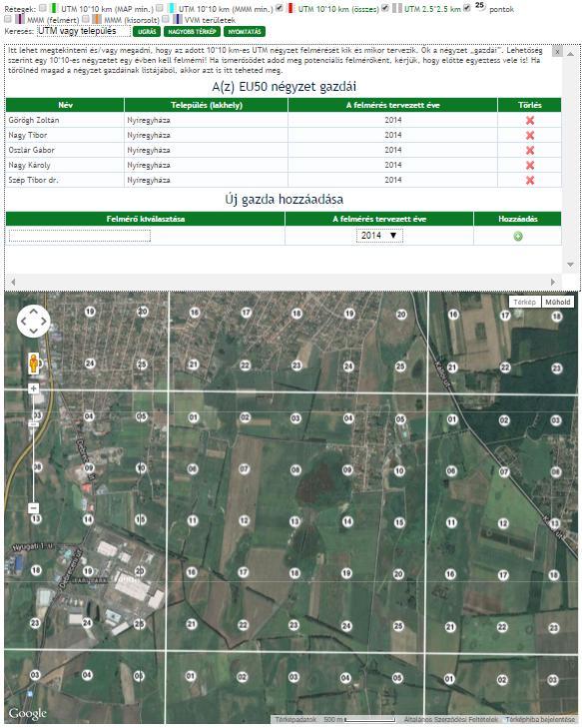
Task: Click the Hozzáadás column header
Action: (517, 219)
